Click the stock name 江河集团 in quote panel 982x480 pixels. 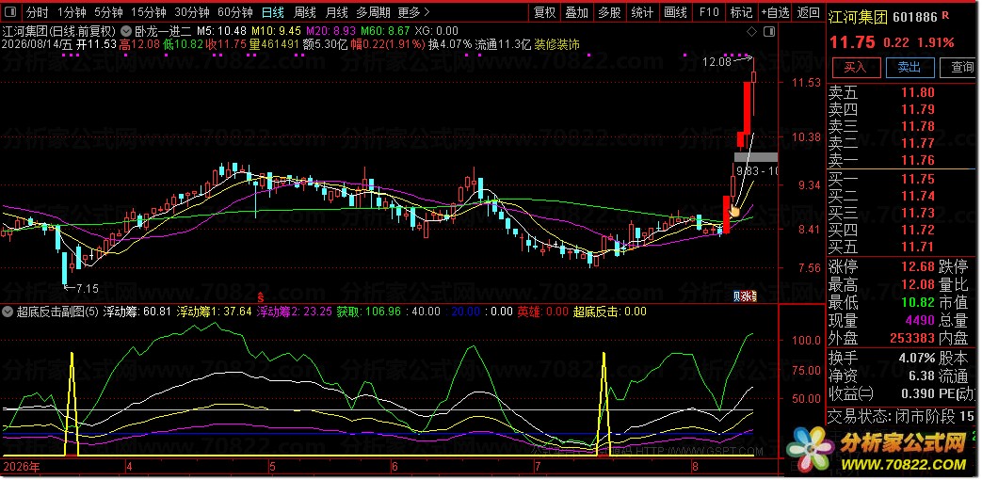point(858,18)
